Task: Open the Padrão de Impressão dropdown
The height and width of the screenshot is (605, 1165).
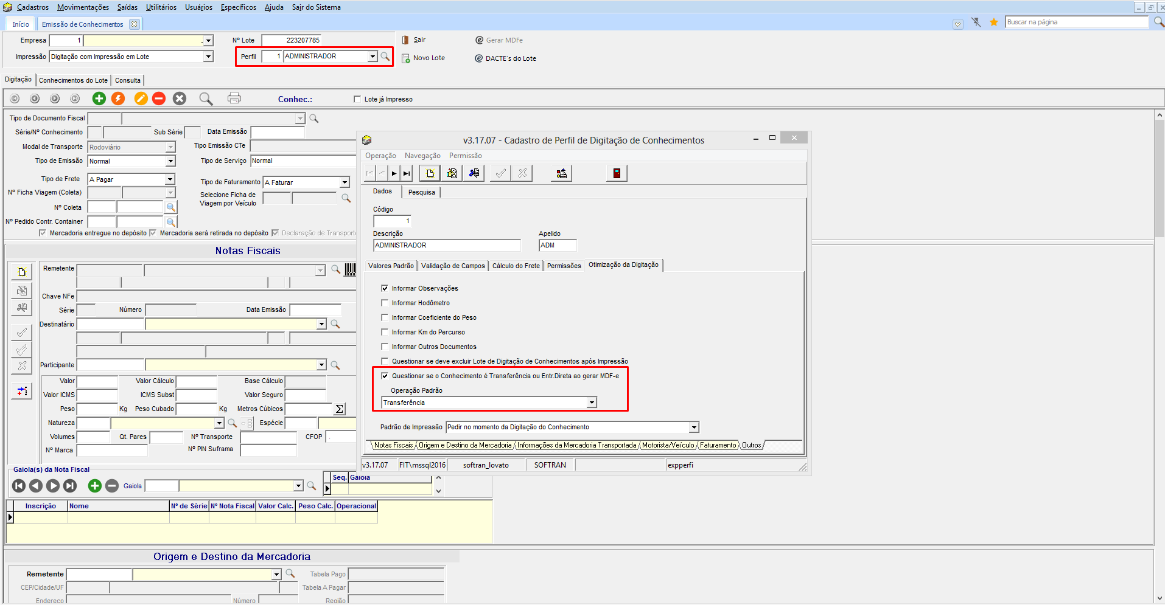Action: [694, 427]
